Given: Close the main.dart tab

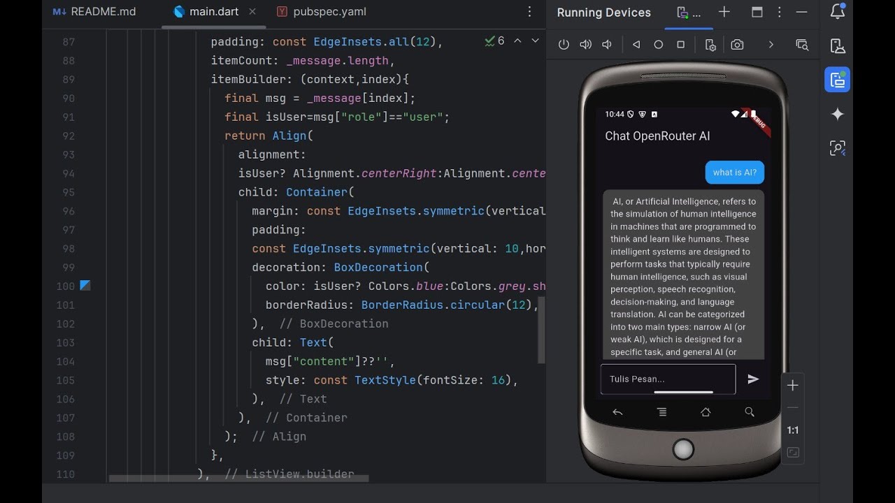Looking at the screenshot, I should pos(252,12).
